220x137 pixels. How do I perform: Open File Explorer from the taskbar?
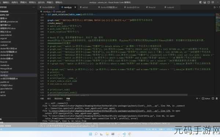[x=107, y=134]
